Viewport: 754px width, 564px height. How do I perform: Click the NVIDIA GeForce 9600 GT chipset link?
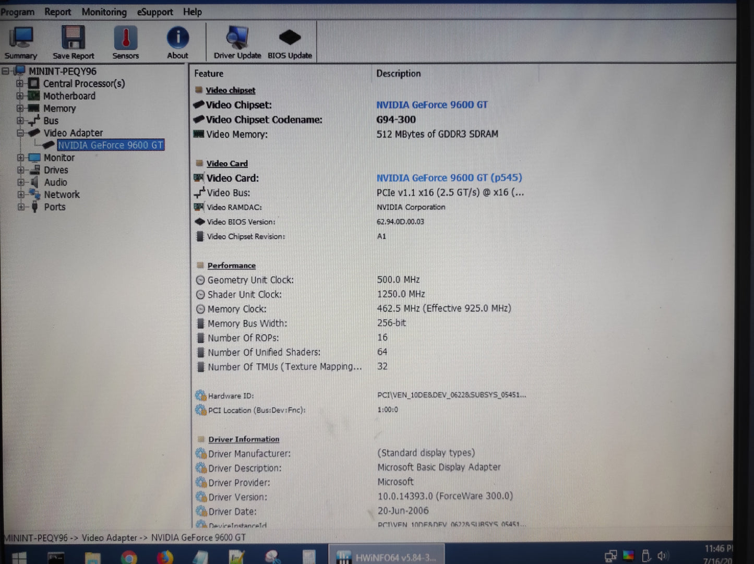click(432, 104)
